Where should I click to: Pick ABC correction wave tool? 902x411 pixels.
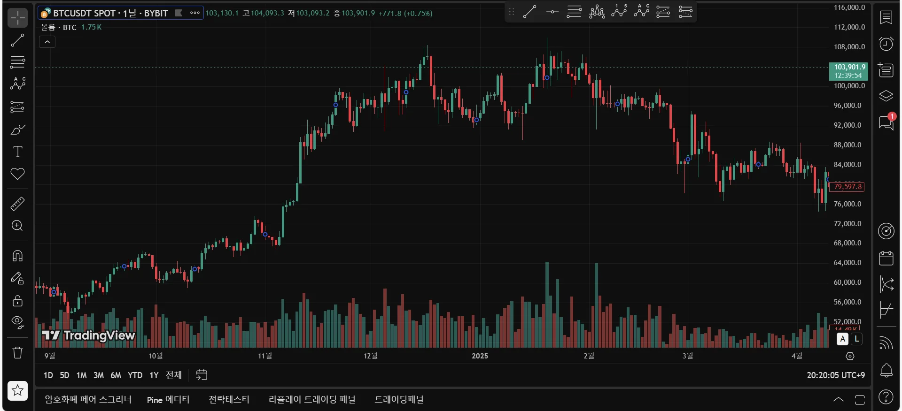point(641,12)
